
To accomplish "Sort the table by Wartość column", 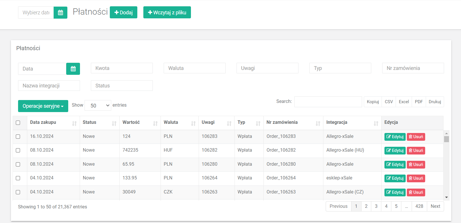I will (155, 123).
